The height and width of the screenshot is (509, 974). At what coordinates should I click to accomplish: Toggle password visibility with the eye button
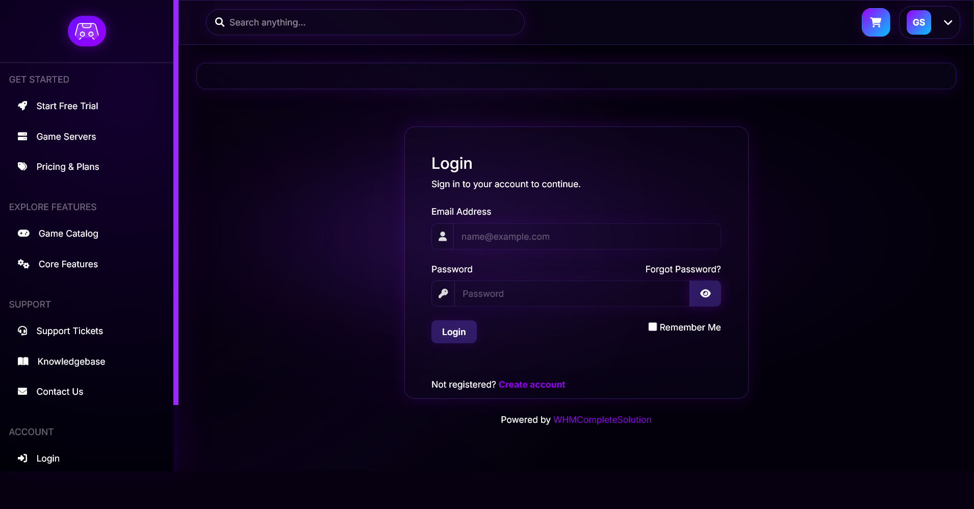tap(705, 293)
